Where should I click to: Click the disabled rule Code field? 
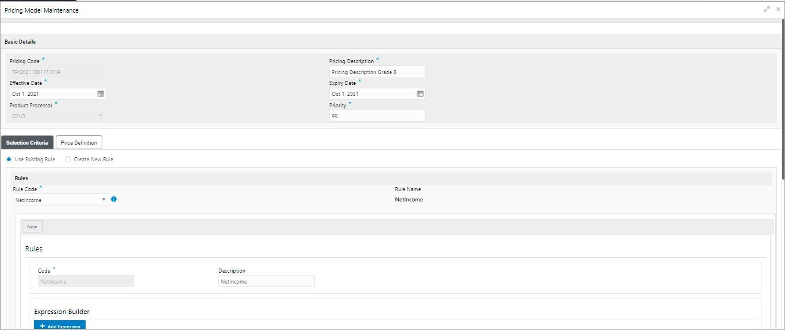pos(86,281)
